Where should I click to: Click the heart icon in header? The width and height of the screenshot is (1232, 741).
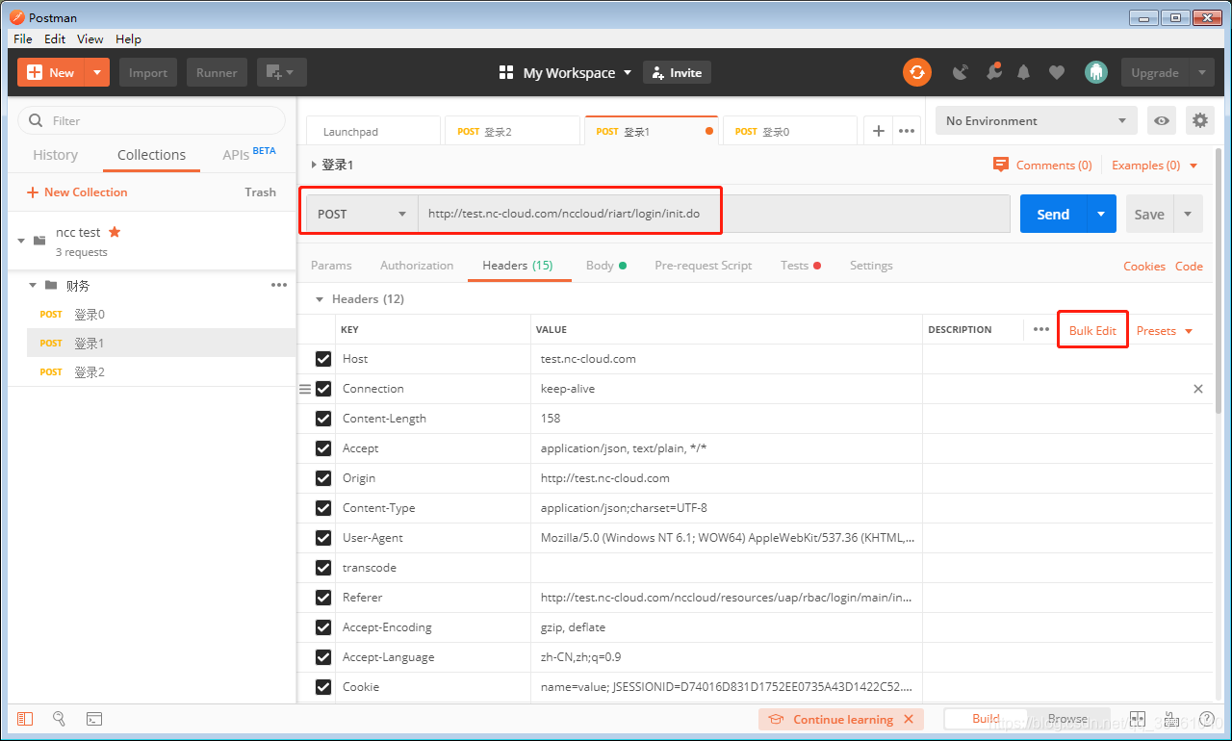click(x=1057, y=72)
